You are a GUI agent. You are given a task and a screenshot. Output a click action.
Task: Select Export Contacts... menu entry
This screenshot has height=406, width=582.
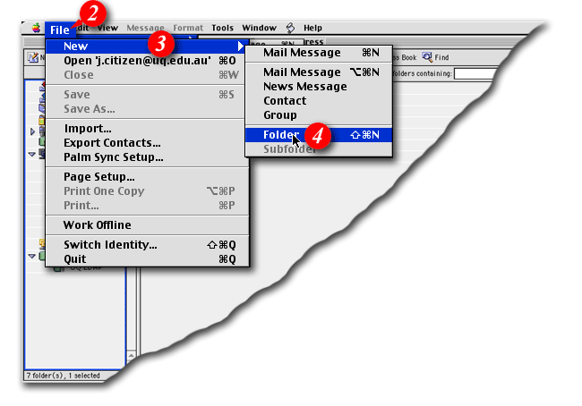pos(112,142)
